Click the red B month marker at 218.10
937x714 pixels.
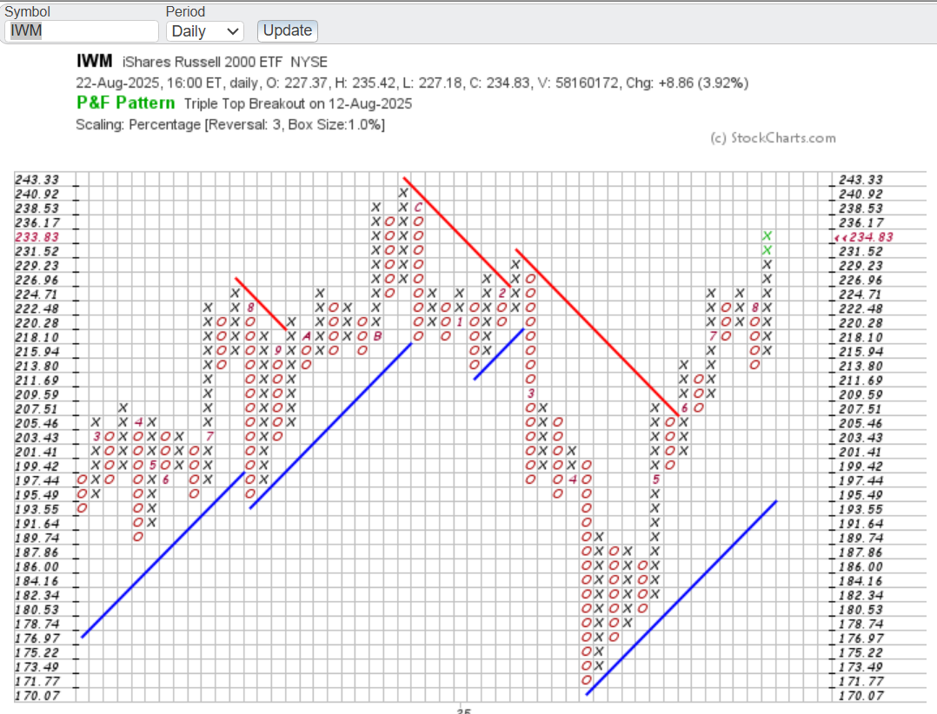point(377,336)
